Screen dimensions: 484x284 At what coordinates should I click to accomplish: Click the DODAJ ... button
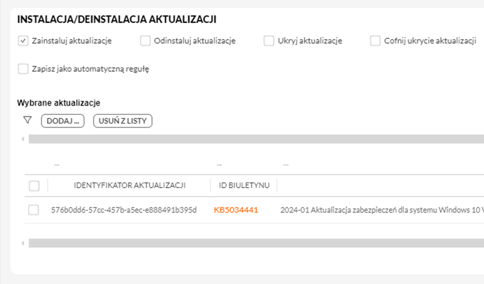point(63,121)
